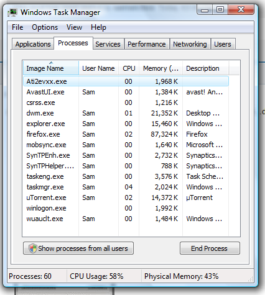This screenshot has width=265, height=295.
Task: Click the End Process button
Action: 210,248
